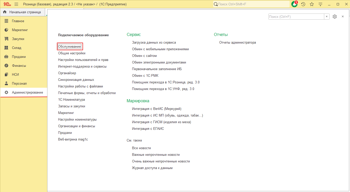The image size is (350, 192).
Task: Open Веб-витрина mag1c
Action: click(x=73, y=139)
